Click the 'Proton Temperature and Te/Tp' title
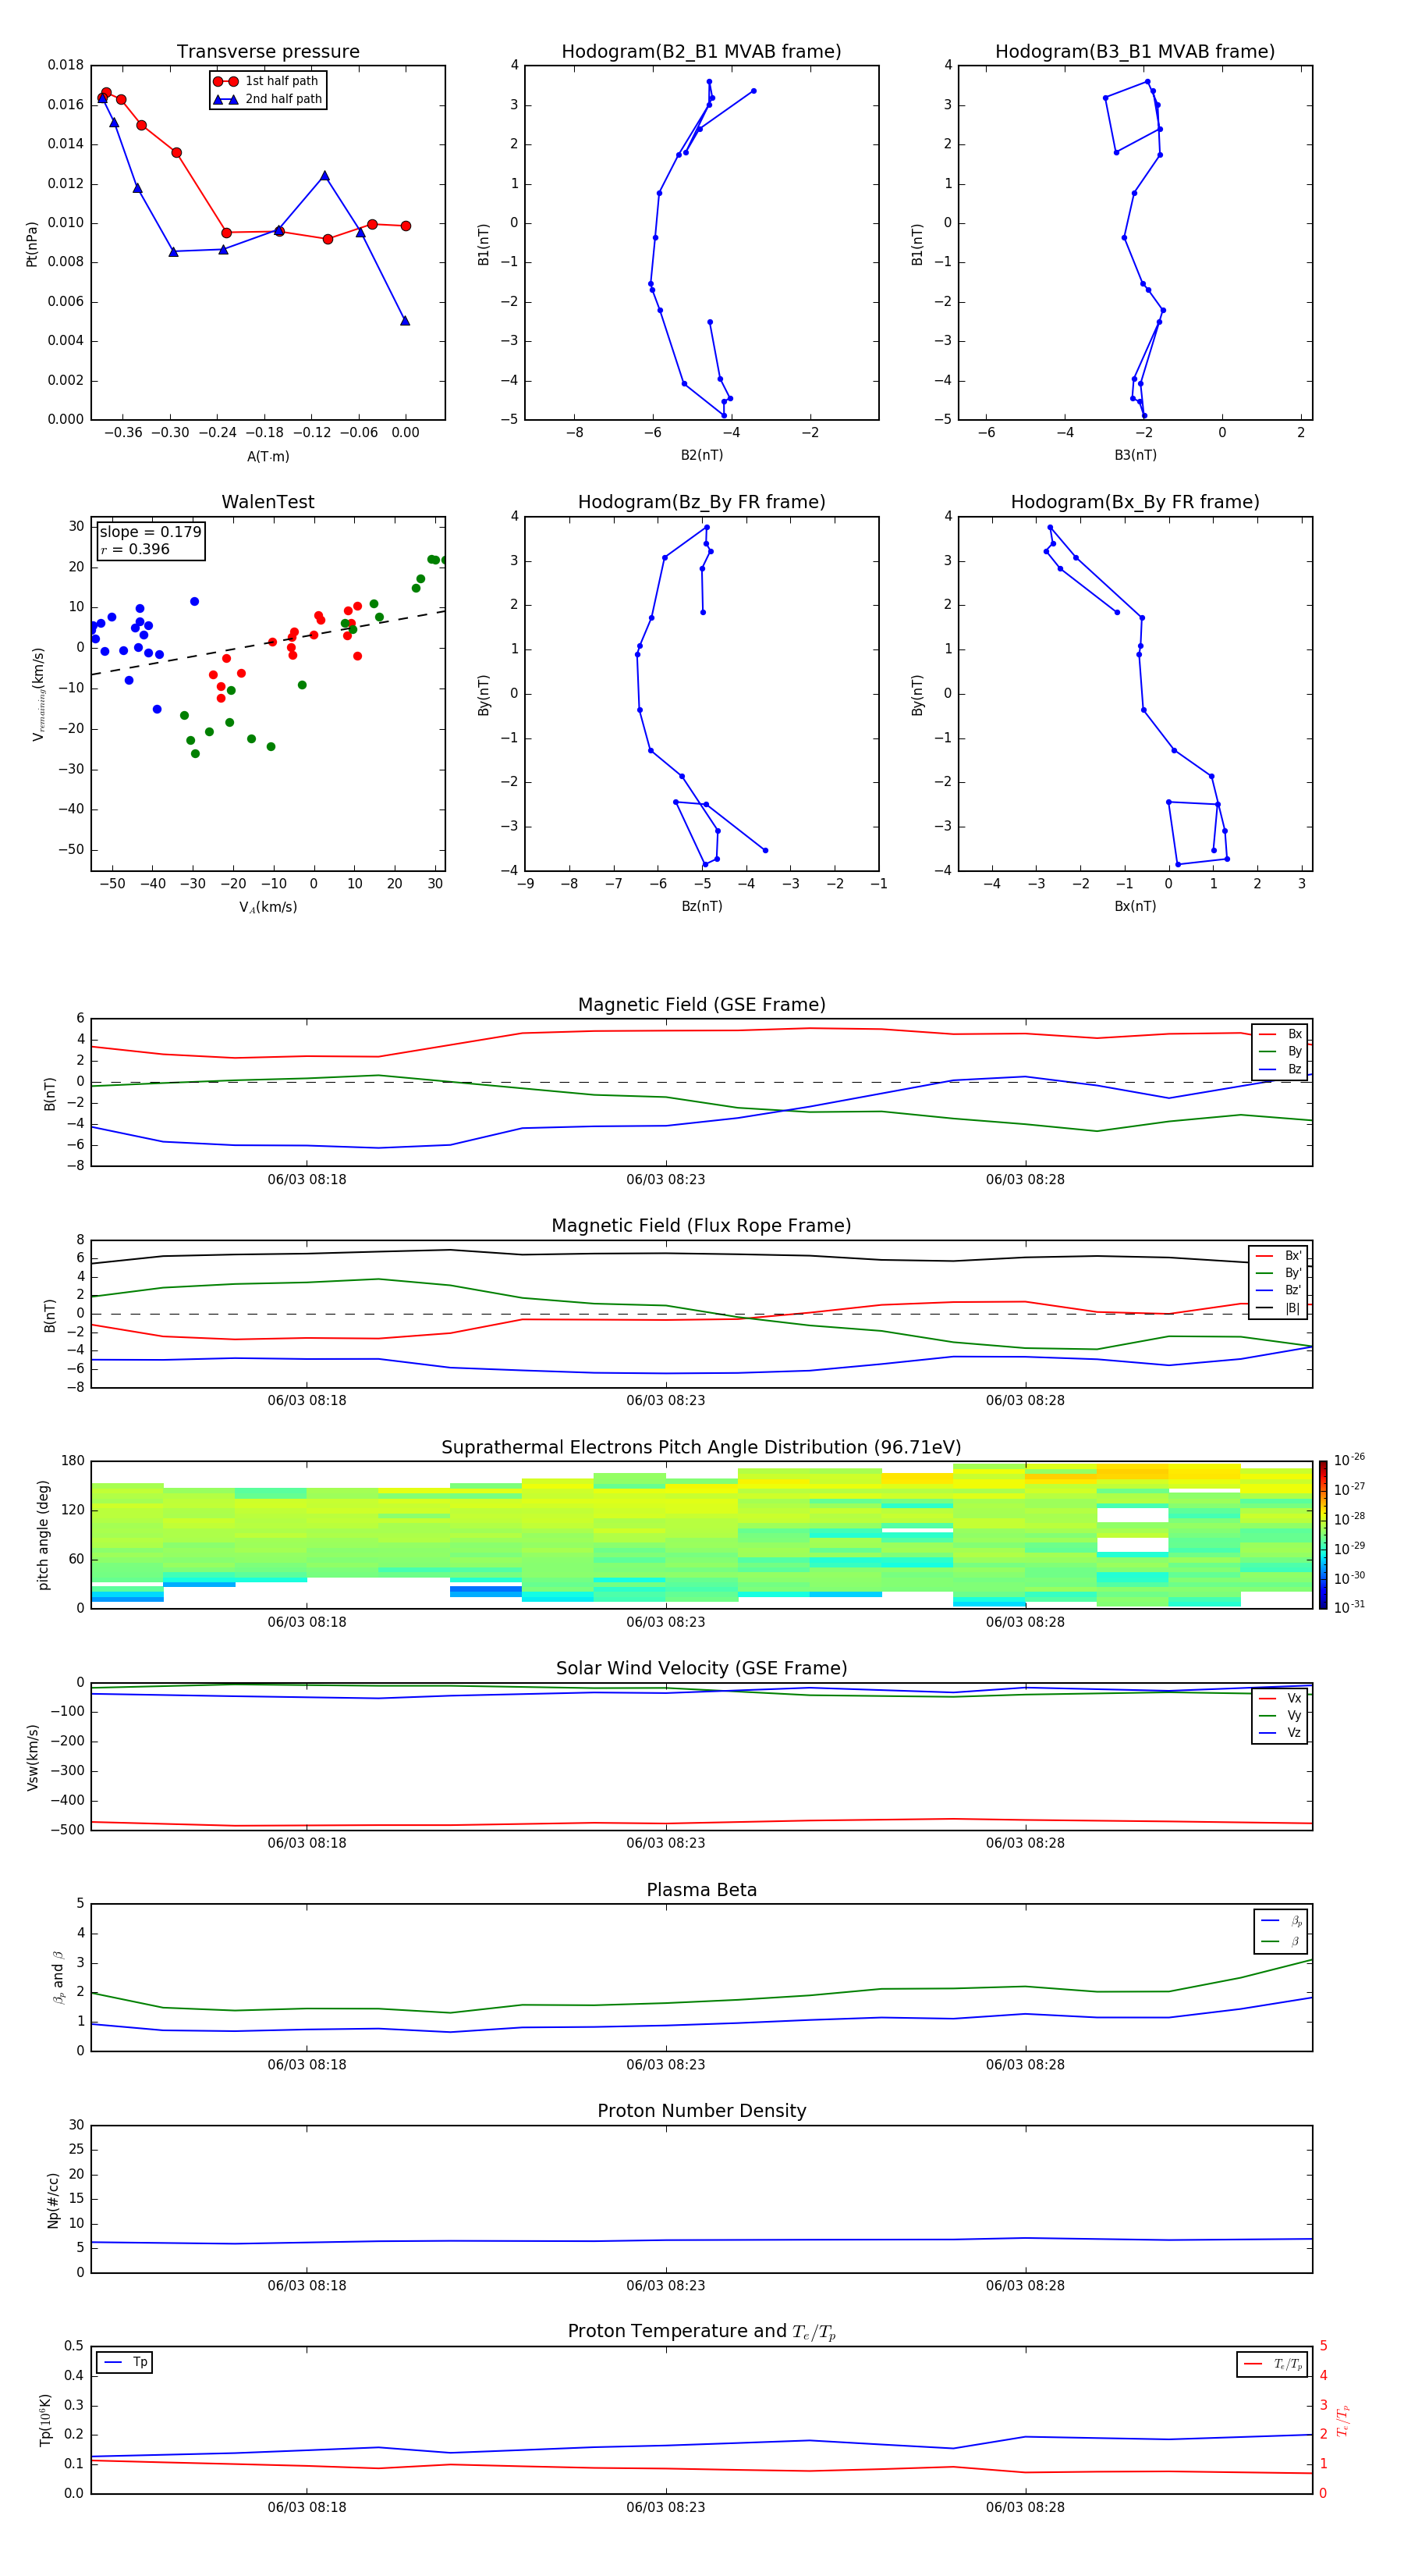The height and width of the screenshot is (2576, 1404). pos(701,2332)
